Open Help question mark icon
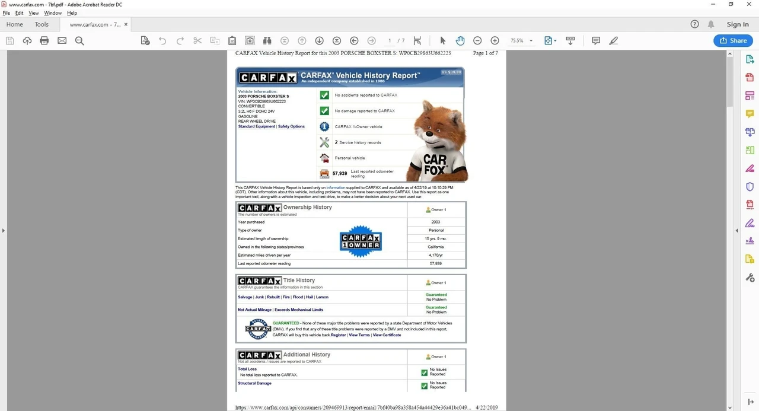The width and height of the screenshot is (759, 411). click(x=695, y=24)
